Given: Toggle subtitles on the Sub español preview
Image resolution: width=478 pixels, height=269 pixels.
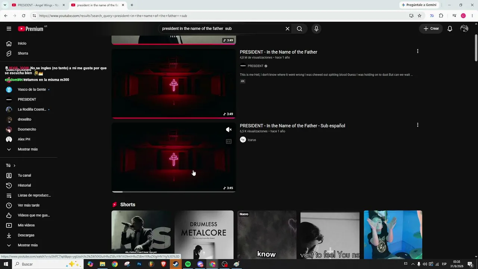Looking at the screenshot, I should [x=229, y=142].
